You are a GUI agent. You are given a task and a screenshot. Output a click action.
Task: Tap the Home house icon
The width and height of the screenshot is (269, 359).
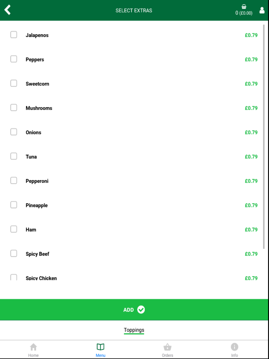pos(33,347)
